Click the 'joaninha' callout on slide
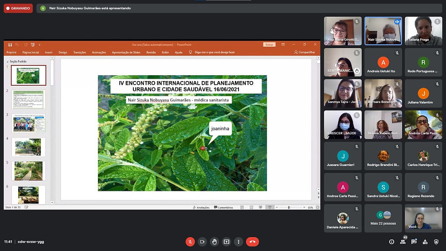 [x=220, y=128]
